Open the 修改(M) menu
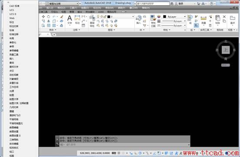The width and height of the screenshot is (240, 157). point(109,8)
